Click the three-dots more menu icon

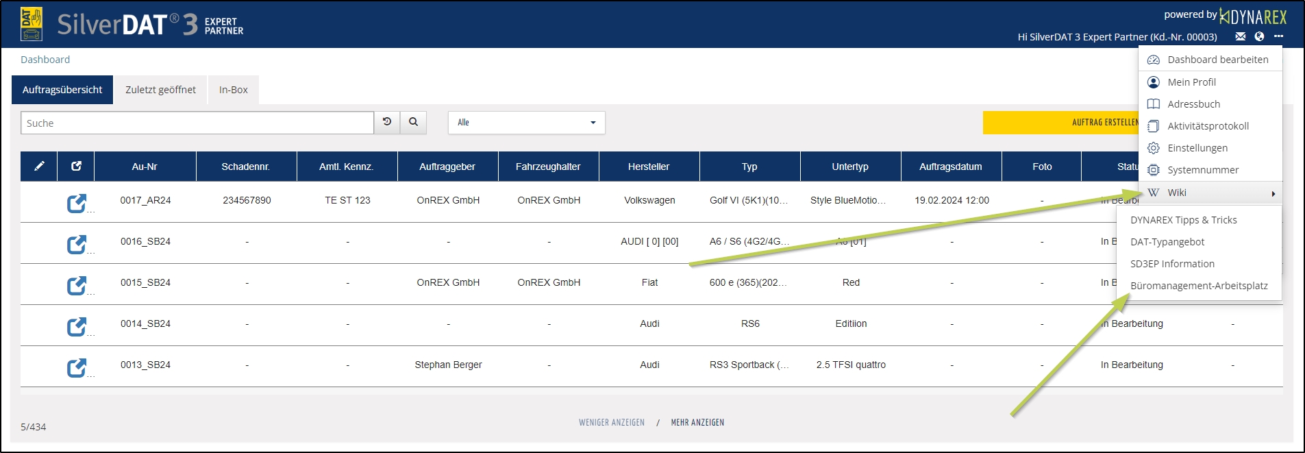pyautogui.click(x=1278, y=37)
